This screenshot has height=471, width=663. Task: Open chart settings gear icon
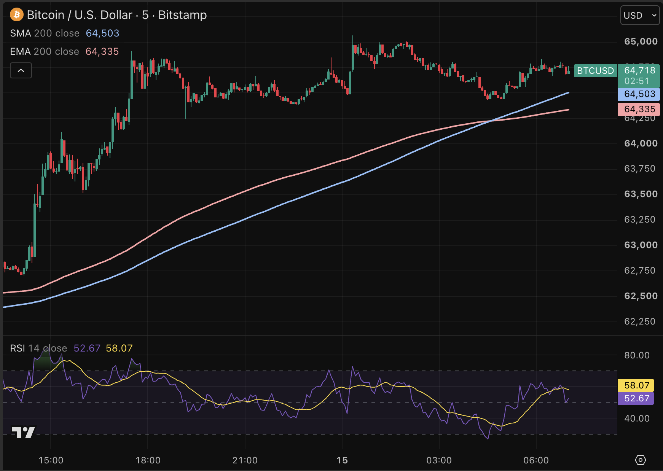[x=641, y=460]
